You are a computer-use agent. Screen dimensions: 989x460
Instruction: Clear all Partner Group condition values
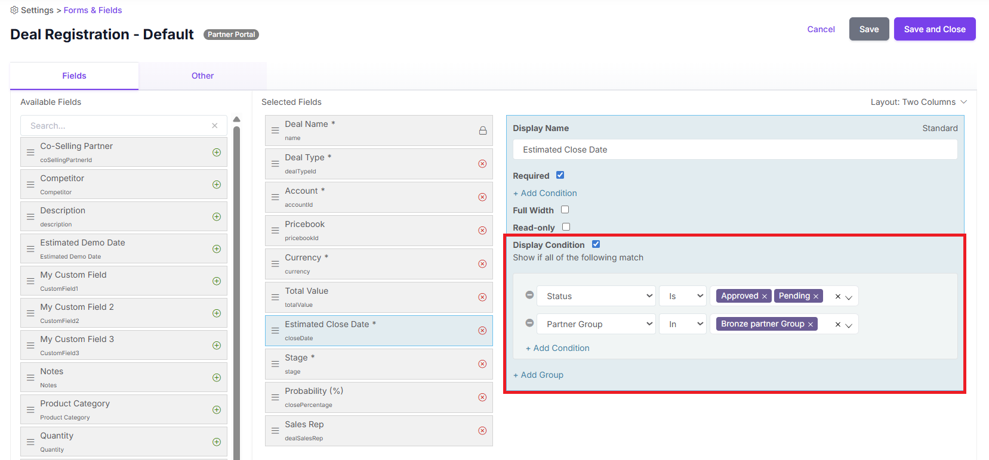[x=838, y=324]
